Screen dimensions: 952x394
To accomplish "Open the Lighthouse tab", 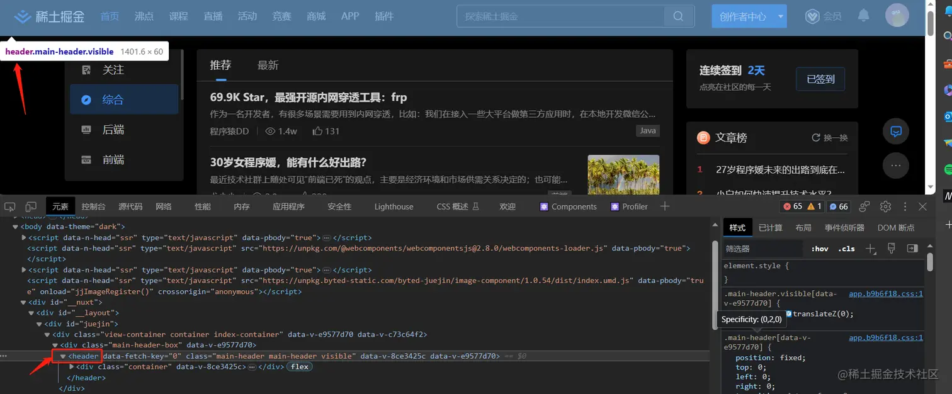I will pyautogui.click(x=394, y=206).
